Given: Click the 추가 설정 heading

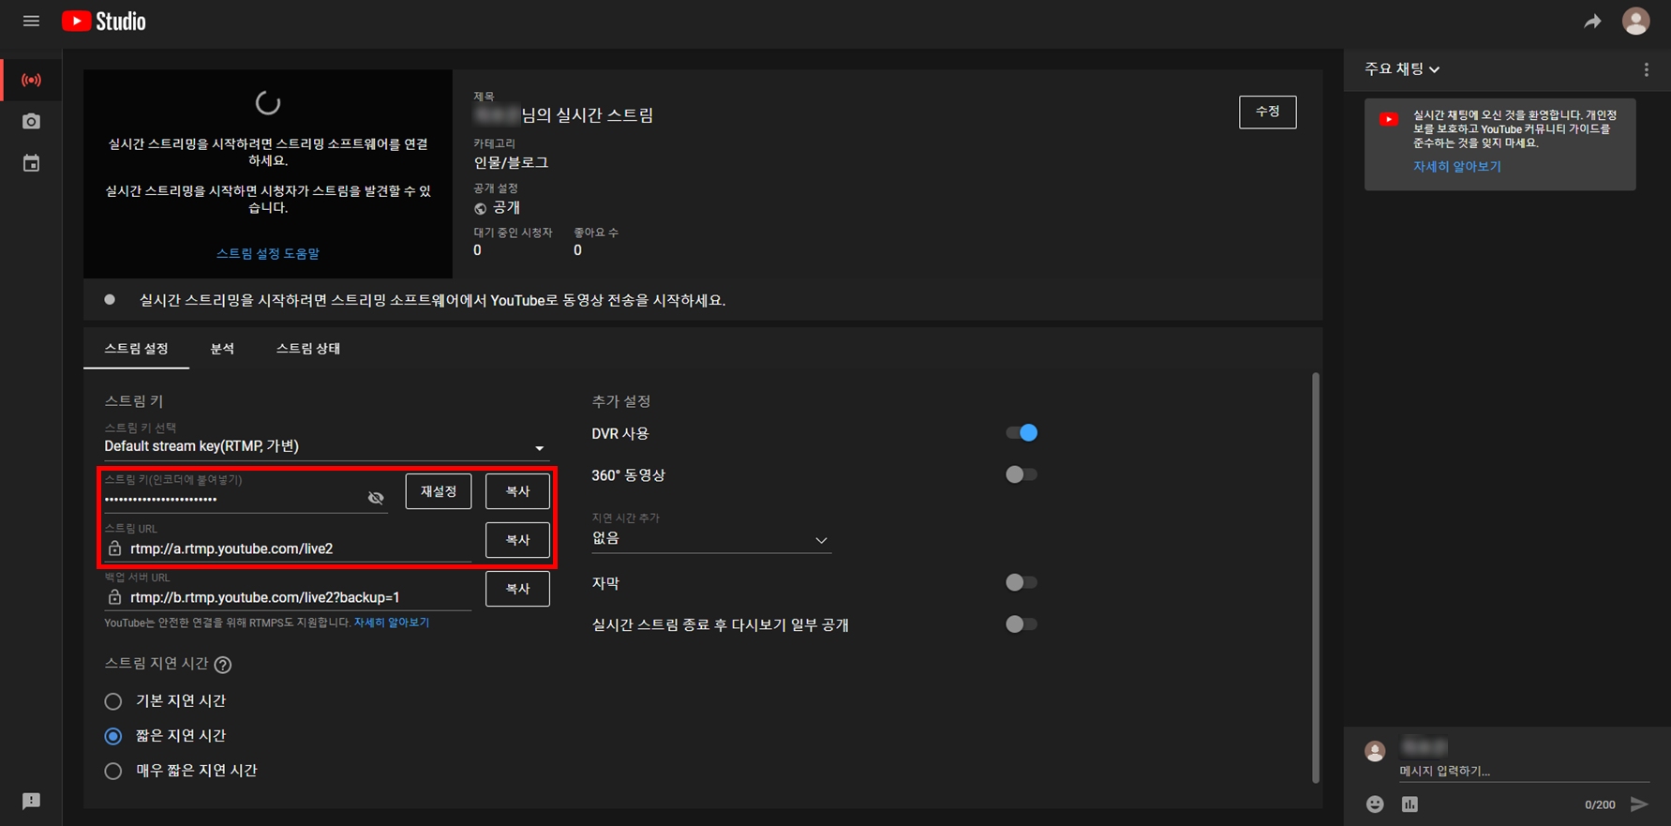Looking at the screenshot, I should point(621,401).
